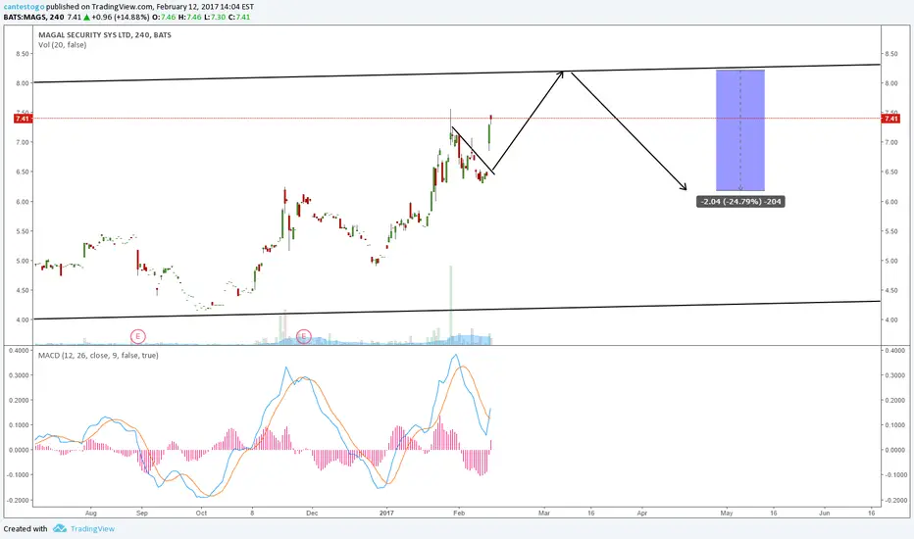Click the TradingView cloud logo icon
The image size is (914, 539).
click(x=60, y=528)
